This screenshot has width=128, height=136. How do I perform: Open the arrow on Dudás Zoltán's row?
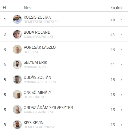(x=121, y=80)
